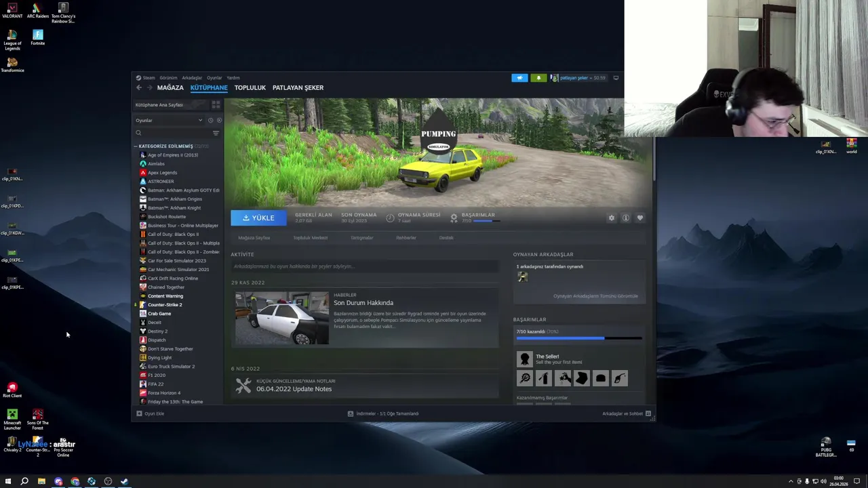Open the MAĞAZA tab
Viewport: 868px width, 488px height.
point(170,87)
